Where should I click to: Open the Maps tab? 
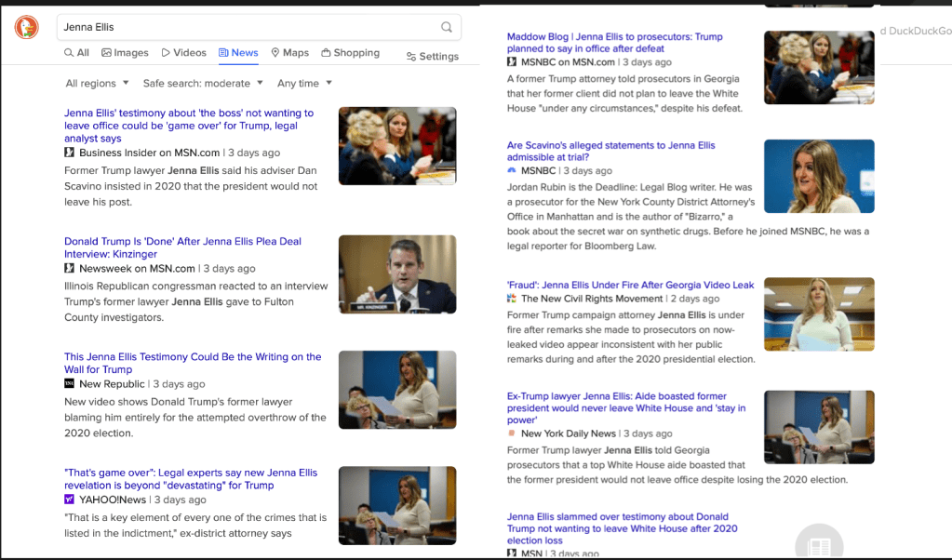[x=289, y=53]
